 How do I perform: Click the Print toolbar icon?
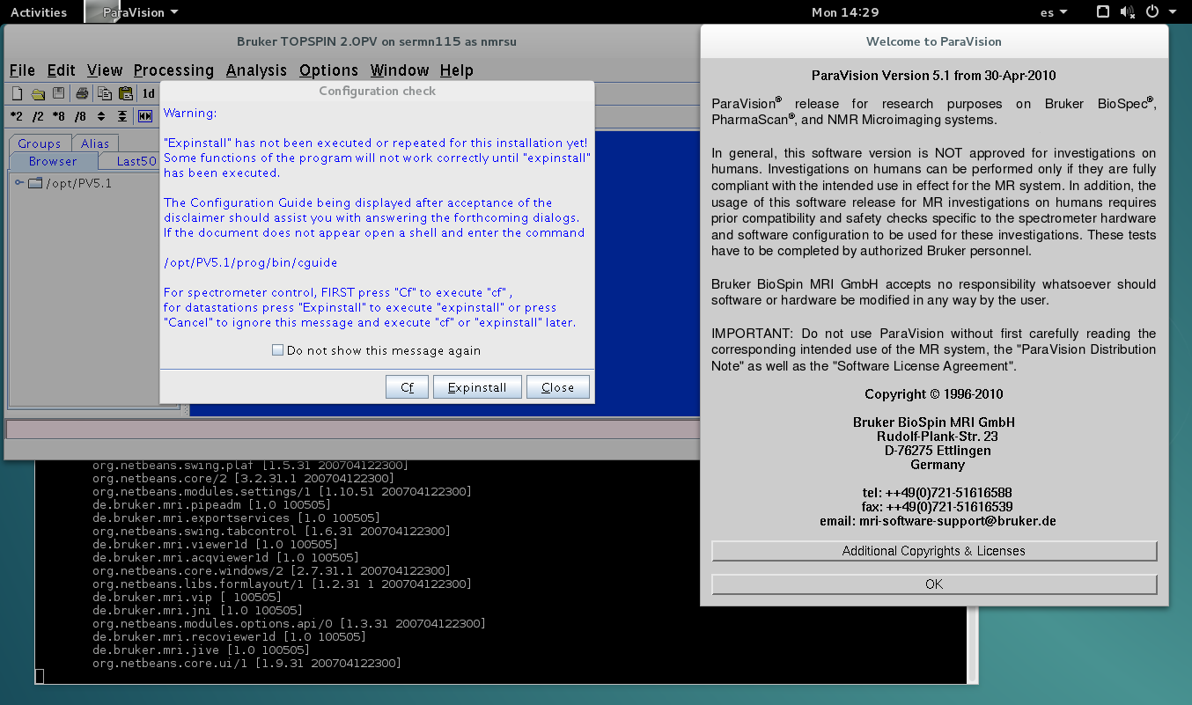point(82,93)
